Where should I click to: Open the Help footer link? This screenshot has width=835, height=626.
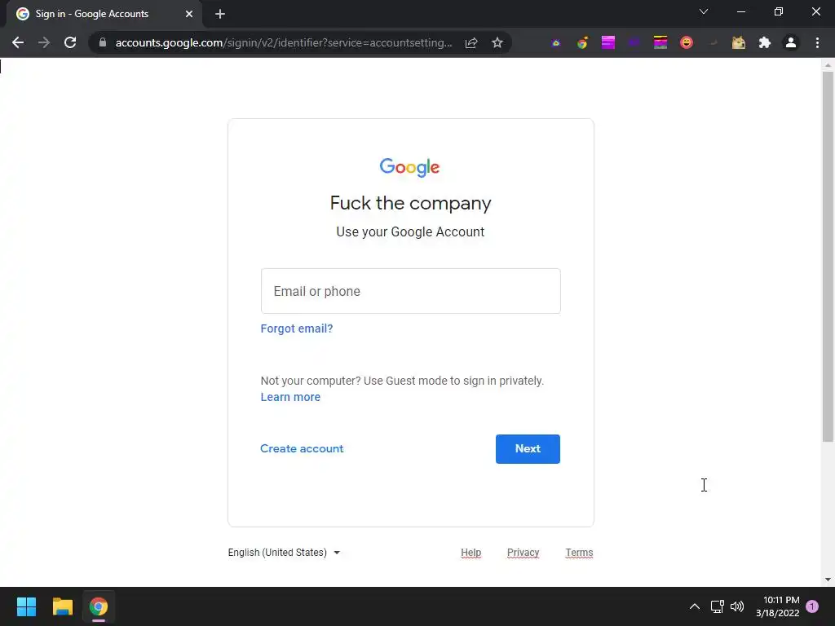471,553
